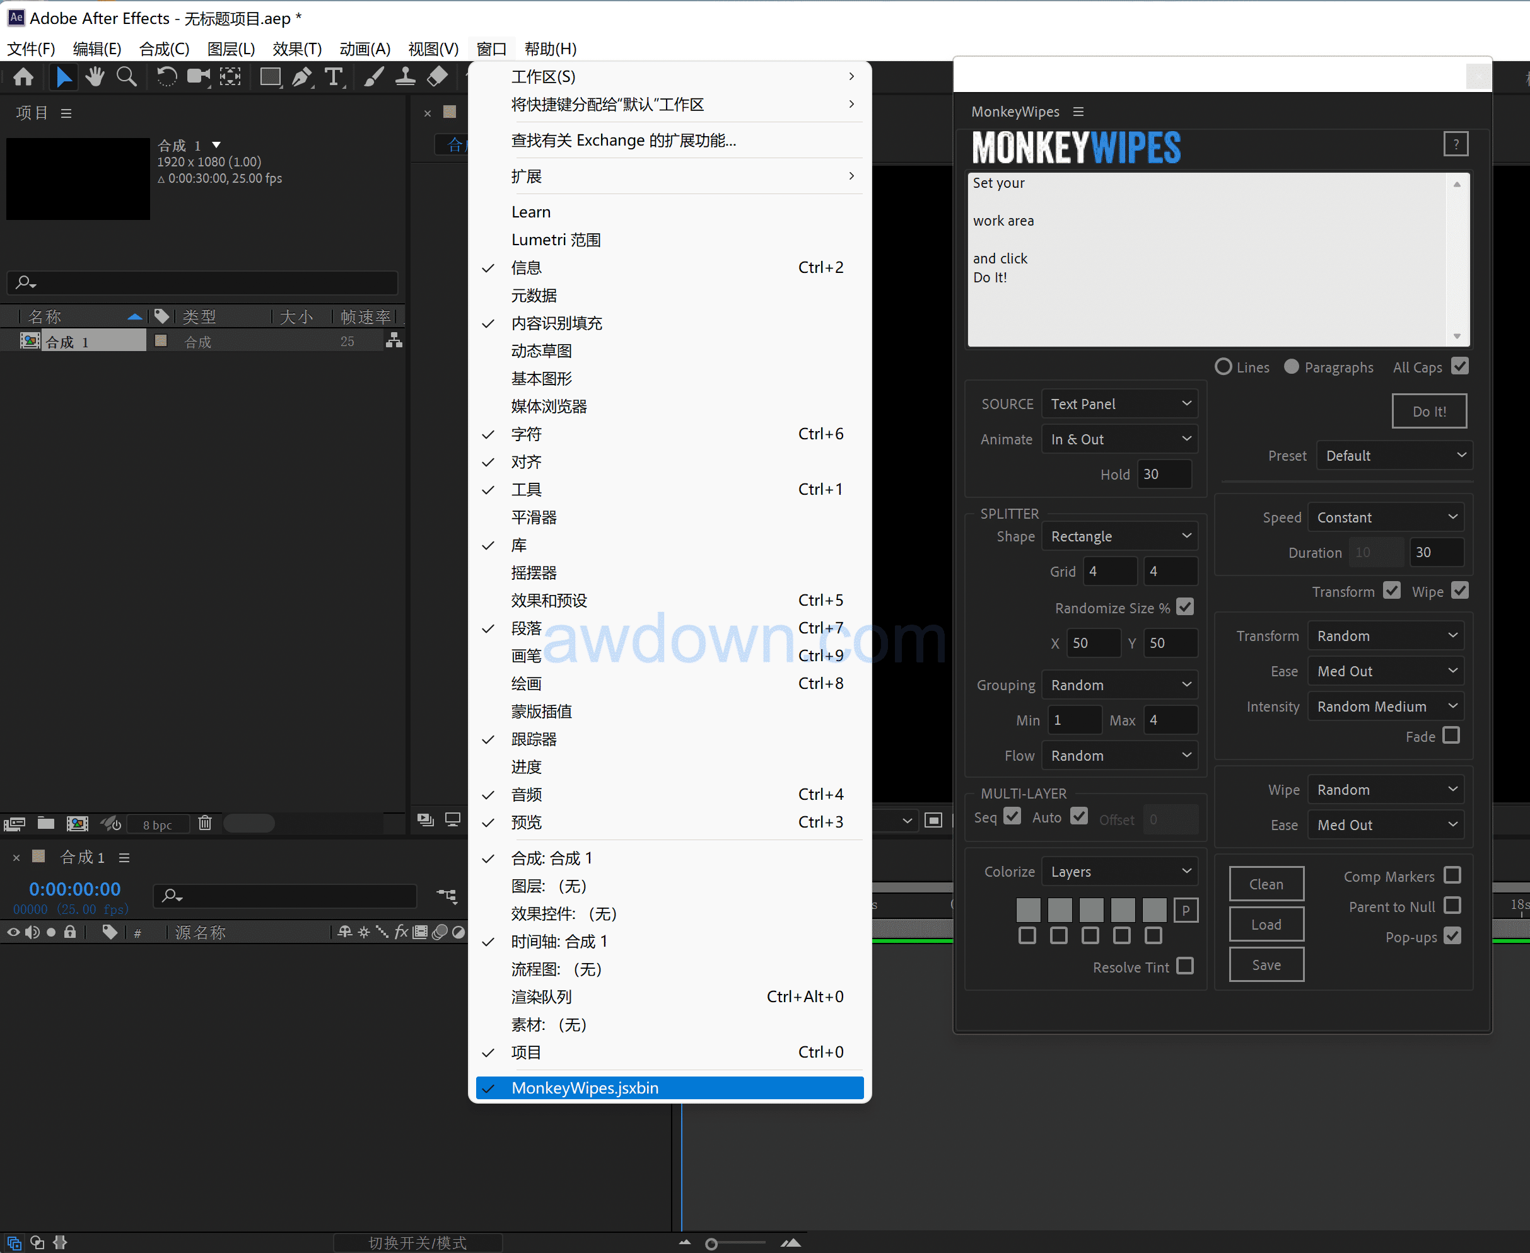Select the Type text tool

334,76
